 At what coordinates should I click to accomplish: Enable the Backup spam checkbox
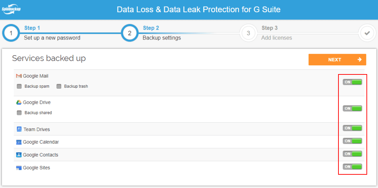click(19, 86)
